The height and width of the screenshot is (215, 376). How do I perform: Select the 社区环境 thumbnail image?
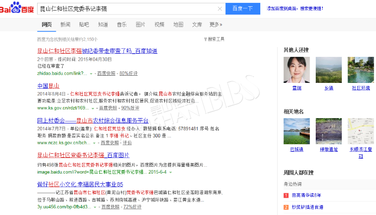click(x=361, y=70)
